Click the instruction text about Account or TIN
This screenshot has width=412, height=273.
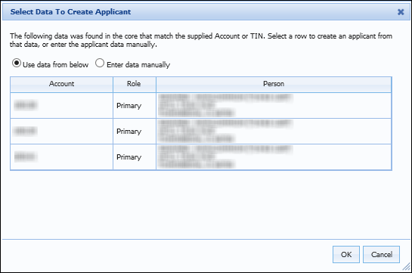point(201,40)
